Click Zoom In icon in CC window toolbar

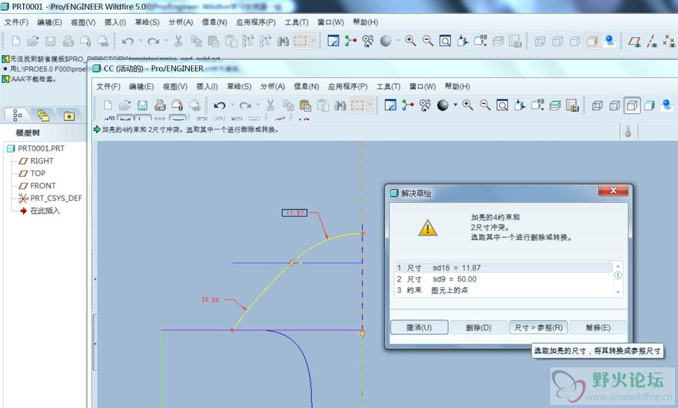[468, 105]
